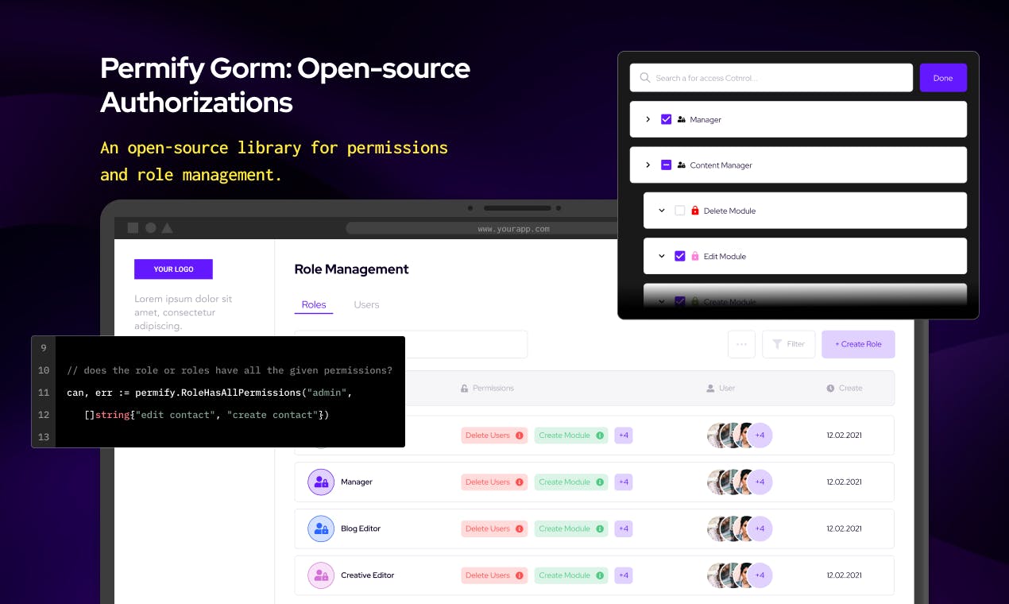Click the purple Manager role icon in the table
Image resolution: width=1009 pixels, height=604 pixels.
[321, 482]
